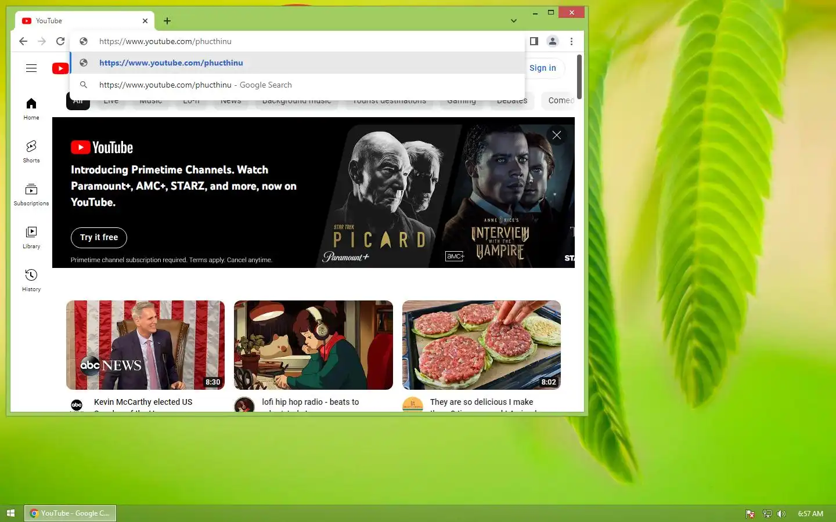Screen dimensions: 836x522
Task: Open the abc News channel avatar
Action: (x=77, y=405)
